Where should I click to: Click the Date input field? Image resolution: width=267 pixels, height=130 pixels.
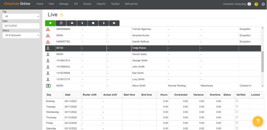20,25
